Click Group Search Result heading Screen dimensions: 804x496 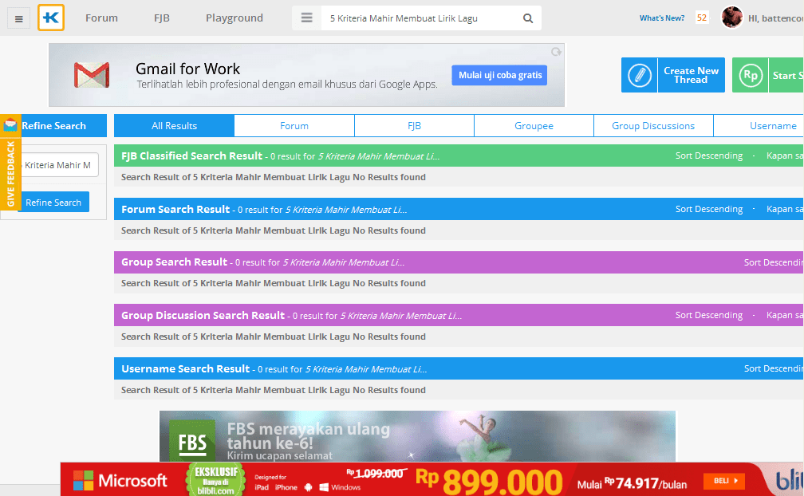(174, 262)
